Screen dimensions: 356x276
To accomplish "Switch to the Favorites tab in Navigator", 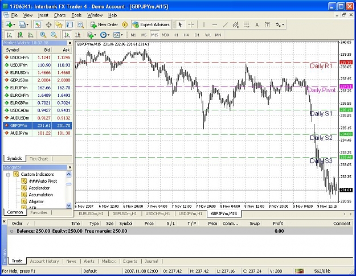I will (x=39, y=212).
